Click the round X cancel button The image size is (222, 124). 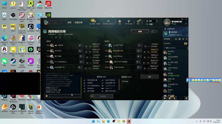[92, 96]
